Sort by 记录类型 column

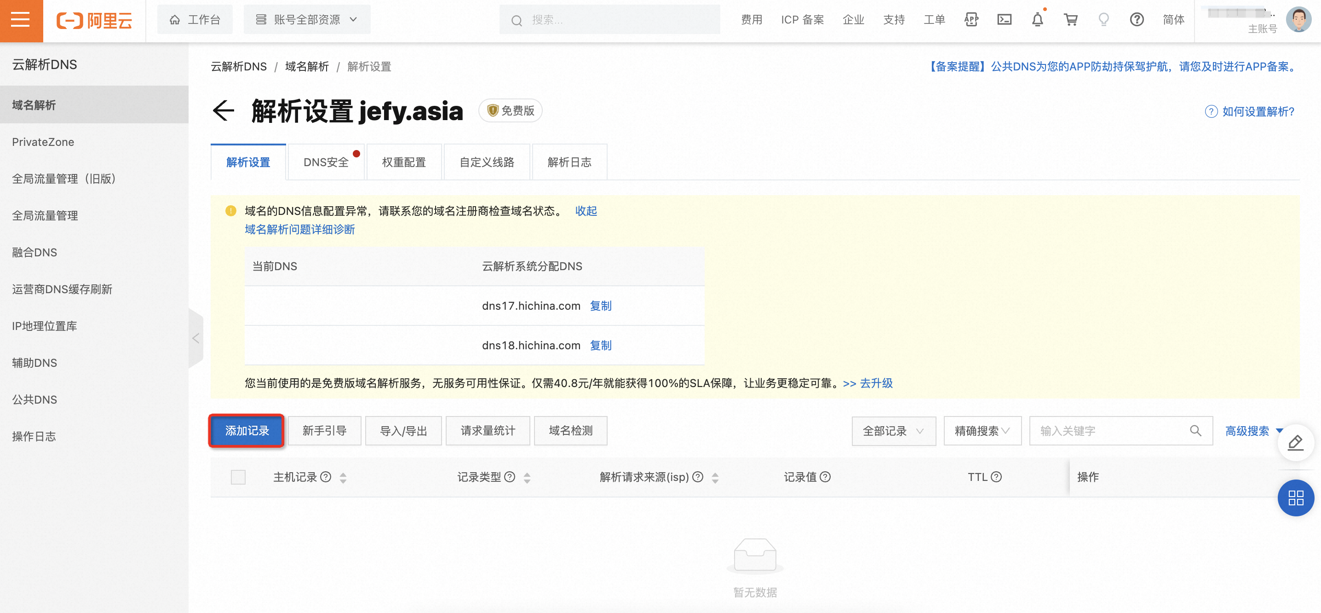point(527,478)
